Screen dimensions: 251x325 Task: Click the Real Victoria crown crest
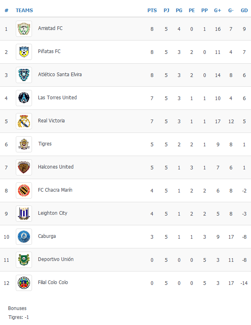click(24, 121)
